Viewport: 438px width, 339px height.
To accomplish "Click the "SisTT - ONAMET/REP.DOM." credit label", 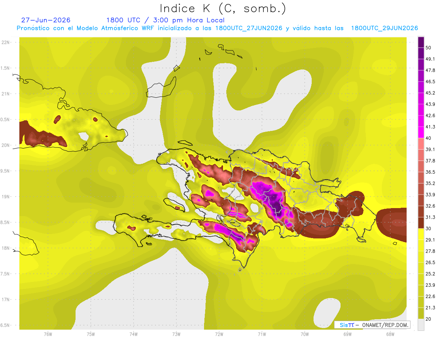I will 372,325.
